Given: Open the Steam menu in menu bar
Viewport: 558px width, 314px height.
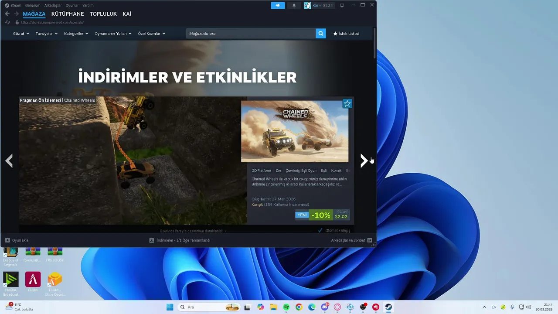Looking at the screenshot, I should click(16, 5).
